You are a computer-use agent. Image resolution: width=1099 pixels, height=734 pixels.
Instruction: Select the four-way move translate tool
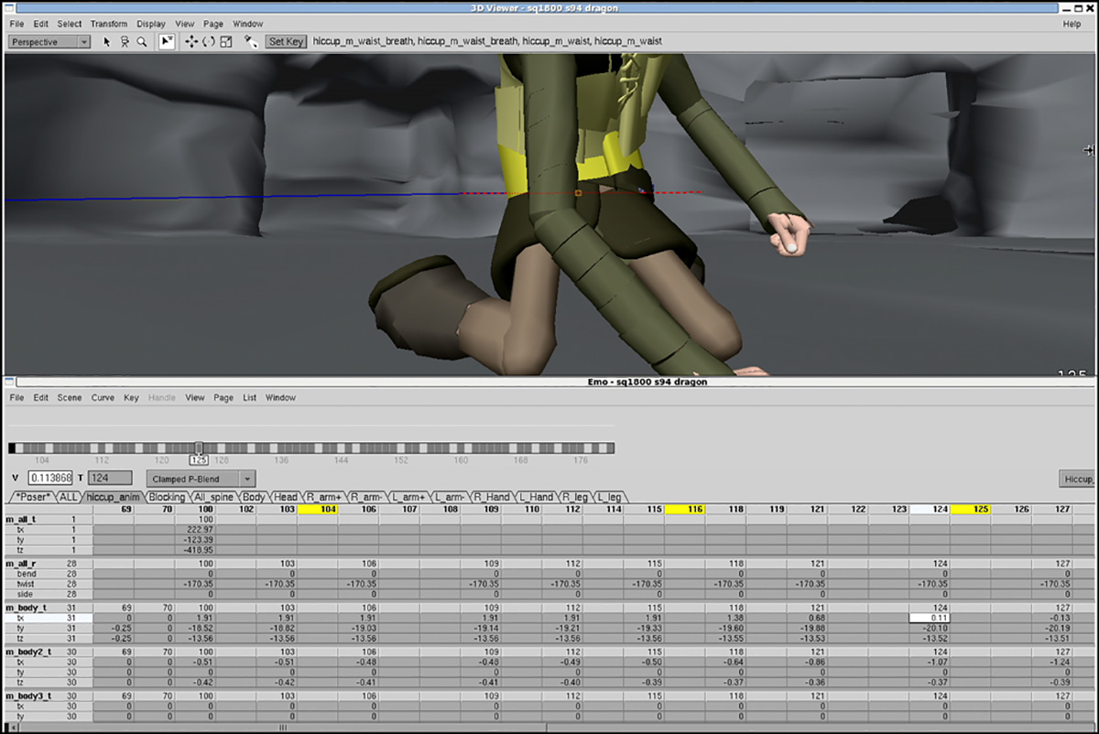point(191,42)
